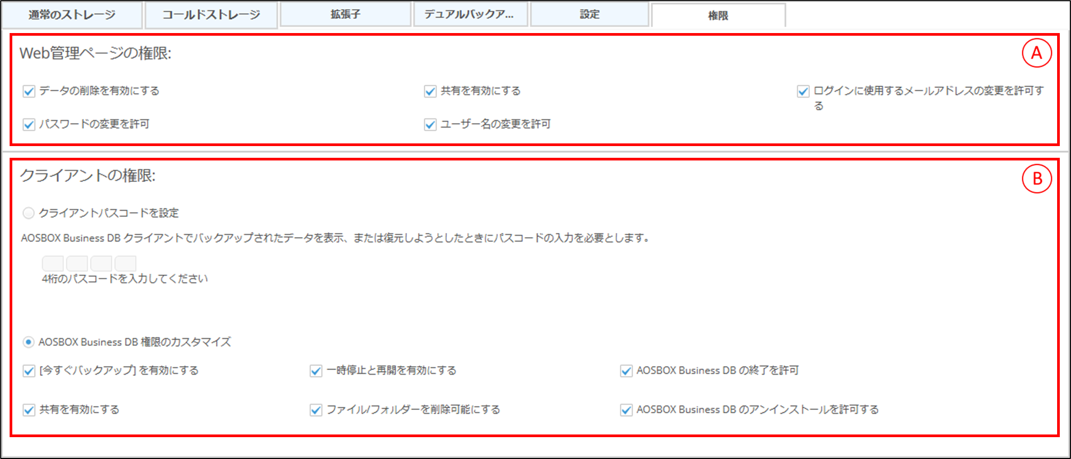The height and width of the screenshot is (459, 1071).
Task: Click the Web管理ページの権限 heading
Action: (x=96, y=53)
